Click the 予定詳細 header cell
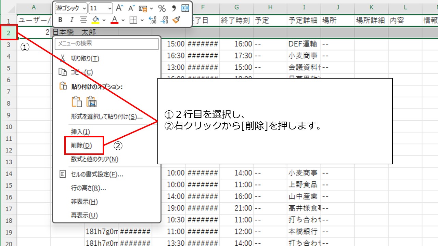This screenshot has width=438, height=246. pos(304,20)
